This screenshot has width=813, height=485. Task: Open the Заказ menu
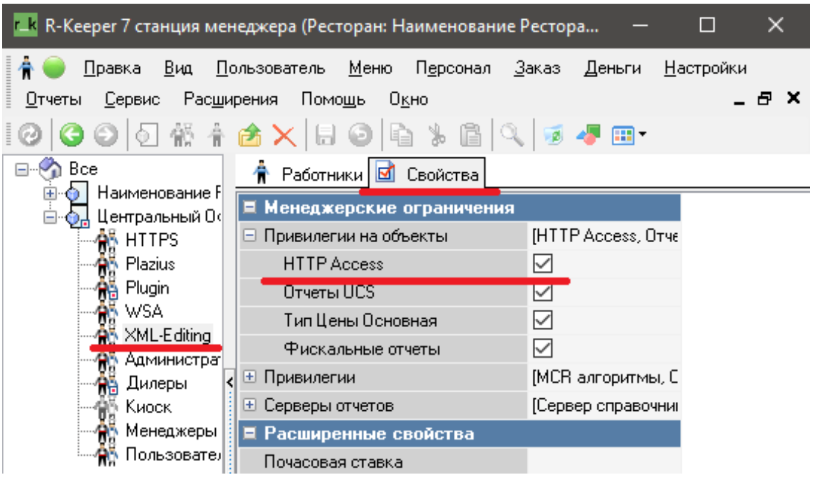[x=537, y=68]
